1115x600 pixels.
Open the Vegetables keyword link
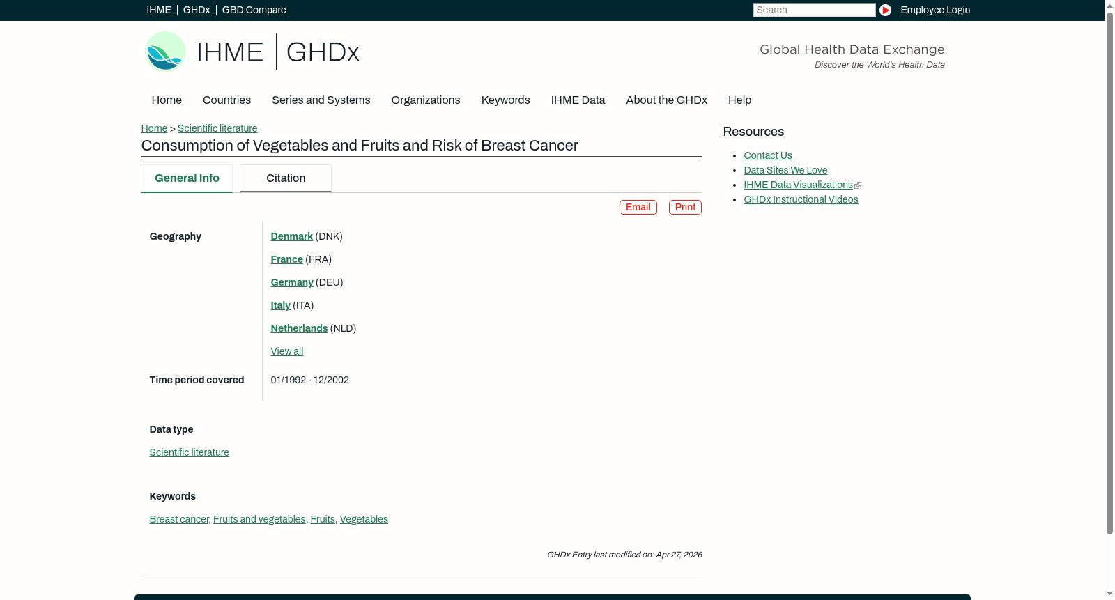[364, 519]
